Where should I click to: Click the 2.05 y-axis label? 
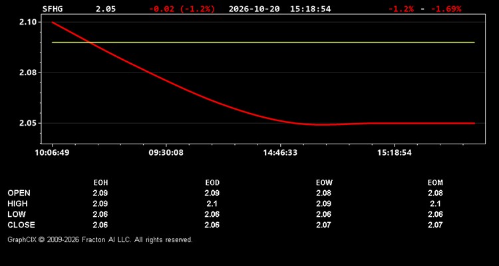(28, 123)
